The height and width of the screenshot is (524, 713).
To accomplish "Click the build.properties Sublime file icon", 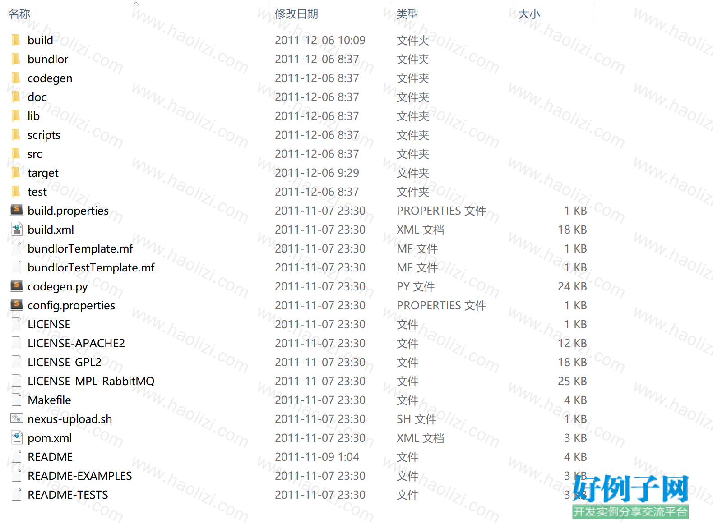I will [x=17, y=210].
